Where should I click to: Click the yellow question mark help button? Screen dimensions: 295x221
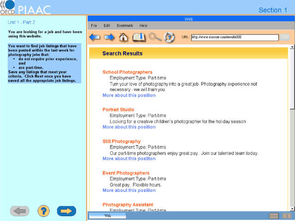(43, 211)
